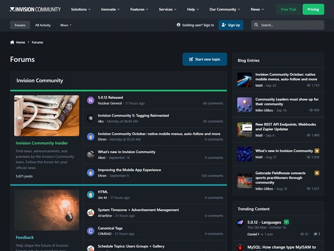Open Gatorade Fieldhouse connects blog entry
334x251 pixels.
[x=280, y=178]
